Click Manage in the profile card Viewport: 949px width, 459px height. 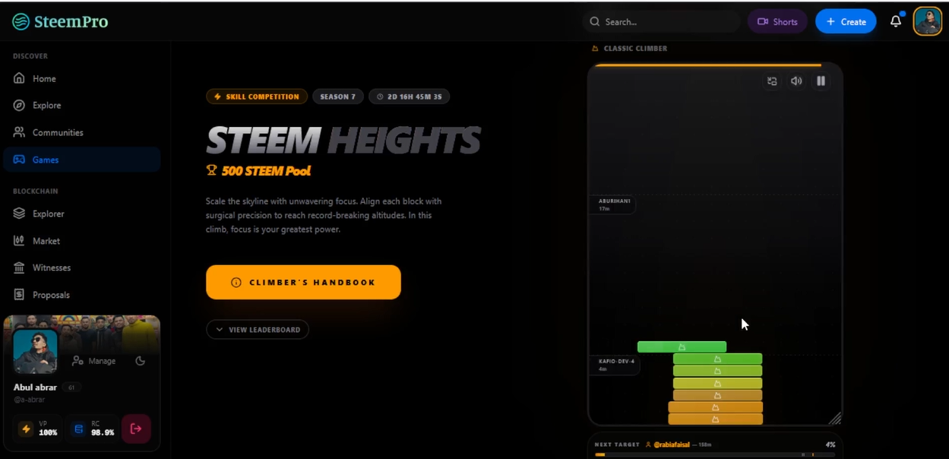tap(94, 361)
